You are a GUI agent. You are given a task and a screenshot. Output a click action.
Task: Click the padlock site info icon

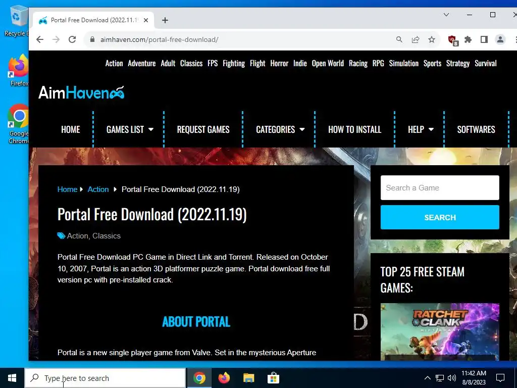(92, 39)
